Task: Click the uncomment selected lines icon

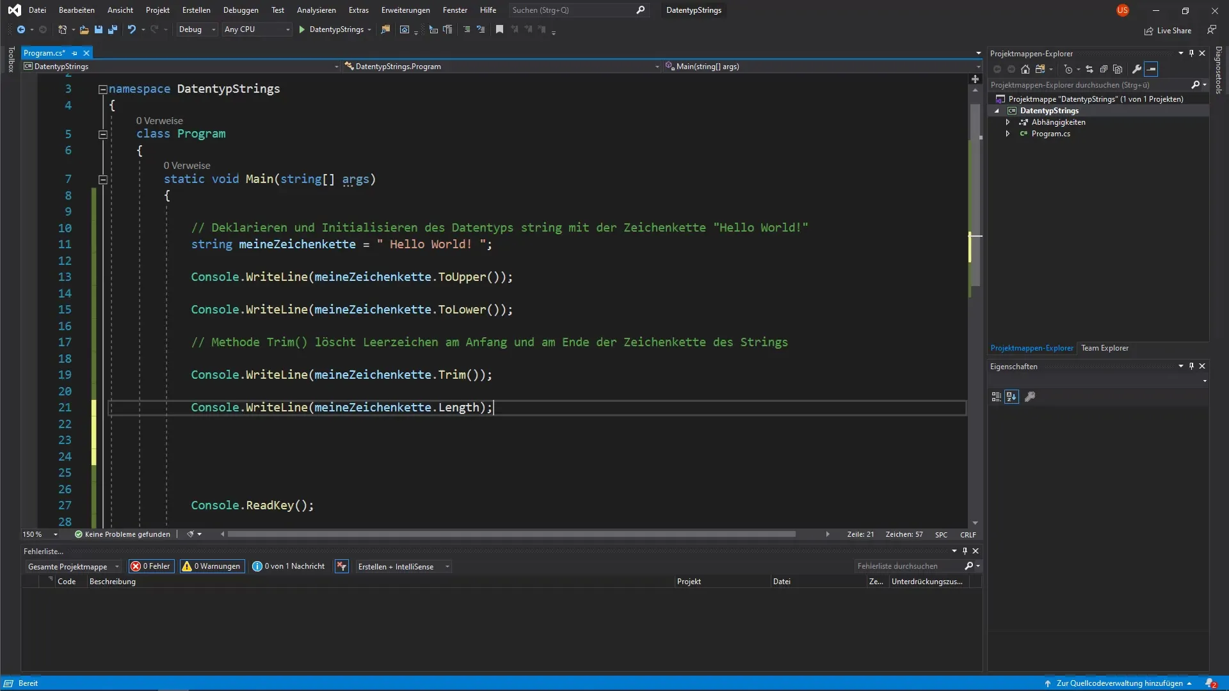Action: click(x=481, y=29)
